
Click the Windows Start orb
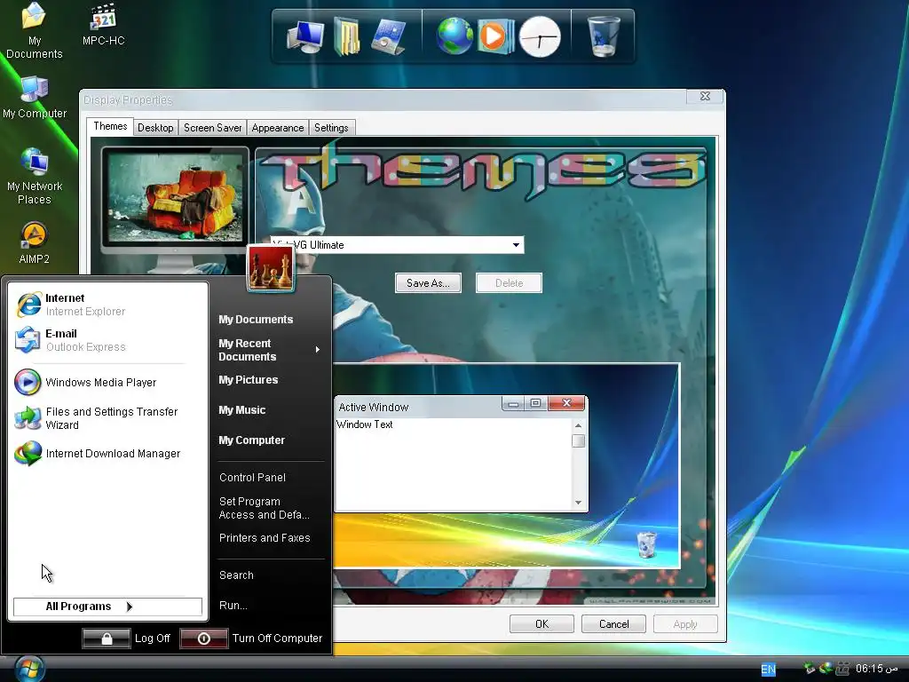click(29, 670)
